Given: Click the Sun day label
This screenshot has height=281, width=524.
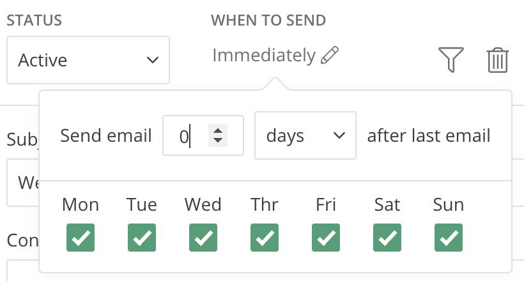Looking at the screenshot, I should [x=449, y=204].
